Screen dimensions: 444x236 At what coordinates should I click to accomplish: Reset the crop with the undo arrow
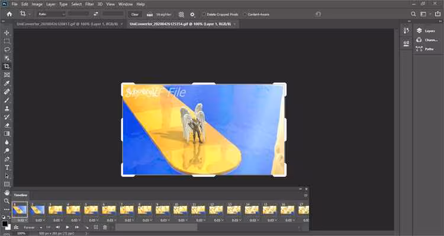[x=318, y=14]
